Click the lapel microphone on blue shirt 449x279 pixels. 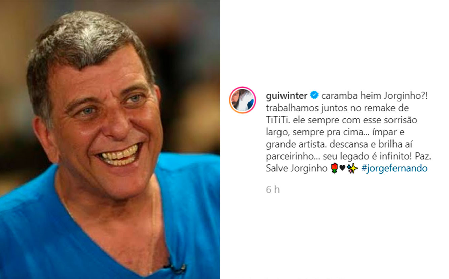pyautogui.click(x=175, y=267)
